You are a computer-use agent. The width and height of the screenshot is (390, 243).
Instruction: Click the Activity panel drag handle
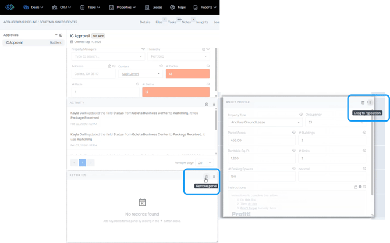point(214,105)
